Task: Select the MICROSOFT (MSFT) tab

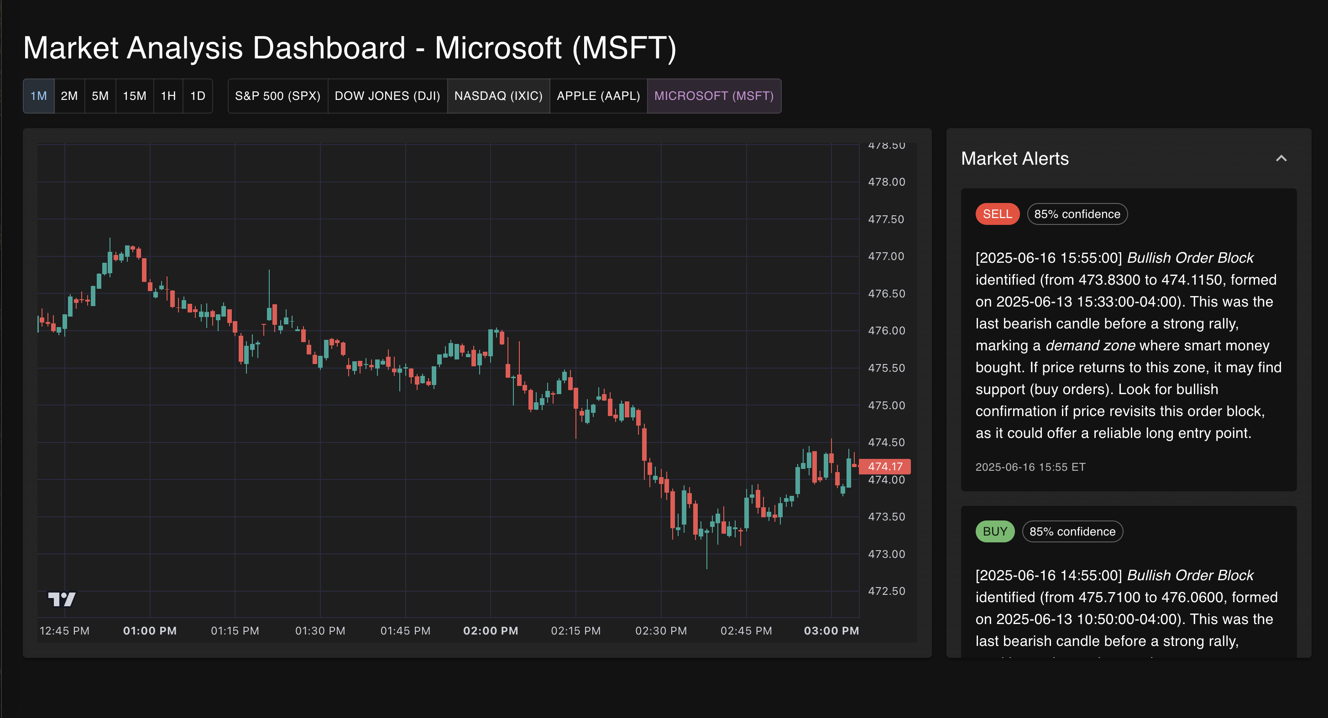Action: coord(714,96)
